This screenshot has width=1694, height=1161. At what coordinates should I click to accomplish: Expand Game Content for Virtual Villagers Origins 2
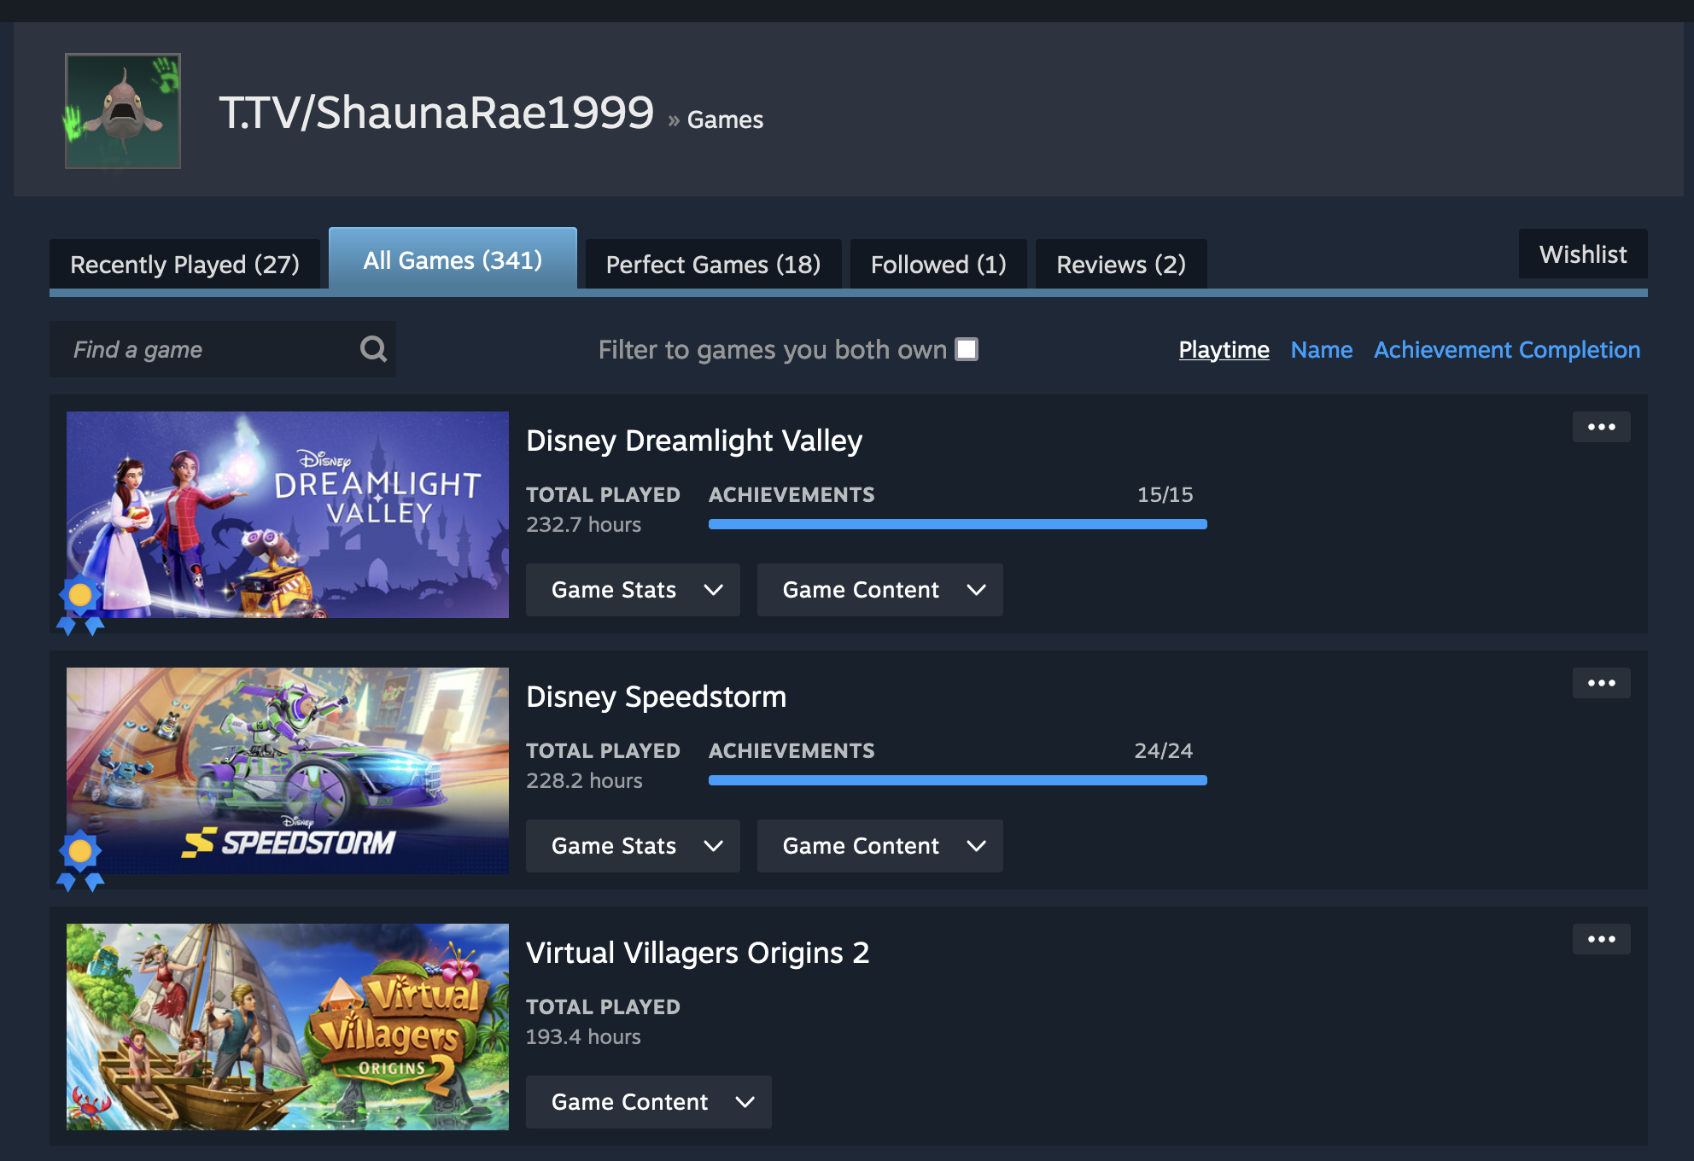649,1102
